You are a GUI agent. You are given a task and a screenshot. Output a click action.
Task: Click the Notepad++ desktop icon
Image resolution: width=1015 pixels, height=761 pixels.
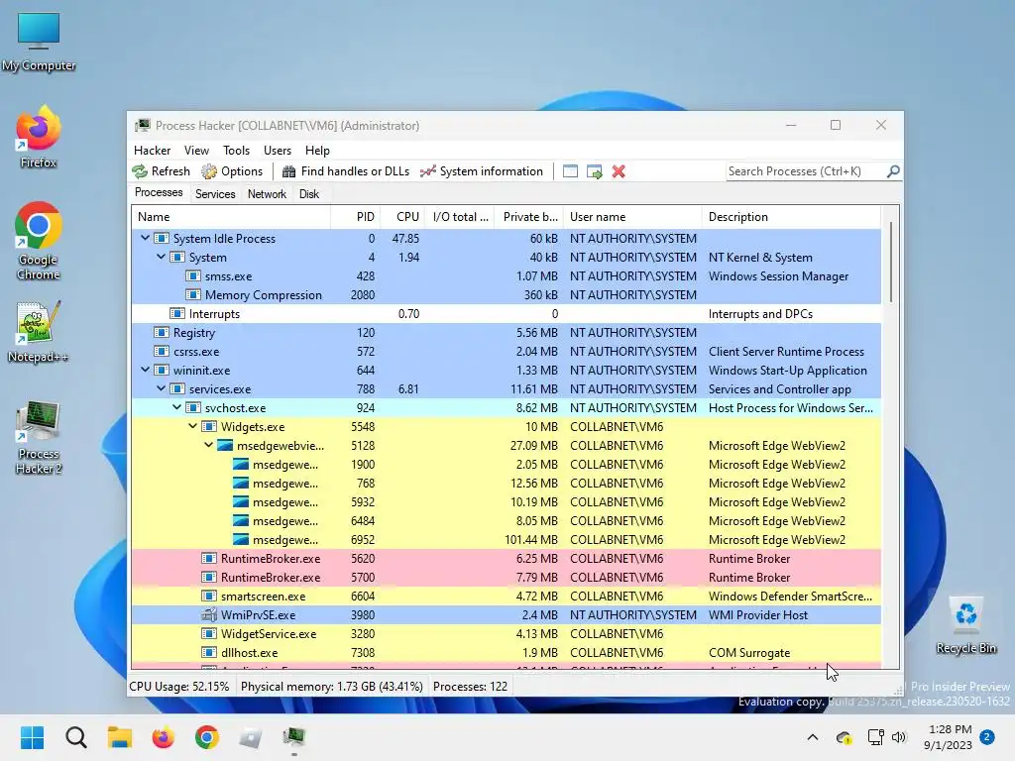pyautogui.click(x=39, y=333)
